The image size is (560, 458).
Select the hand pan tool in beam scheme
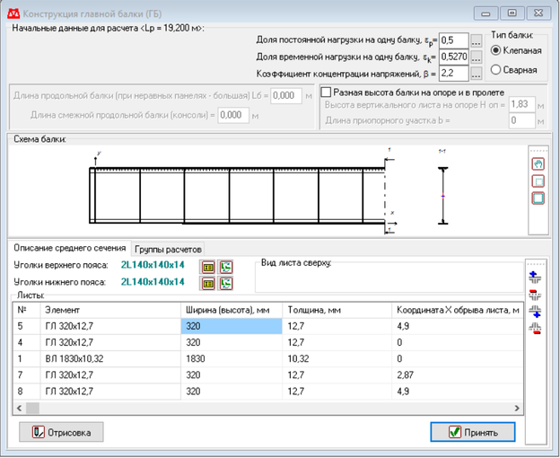pyautogui.click(x=538, y=164)
